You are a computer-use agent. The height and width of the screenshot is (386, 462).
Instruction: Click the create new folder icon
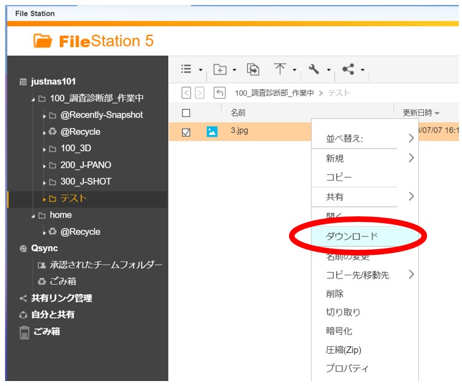pos(220,70)
